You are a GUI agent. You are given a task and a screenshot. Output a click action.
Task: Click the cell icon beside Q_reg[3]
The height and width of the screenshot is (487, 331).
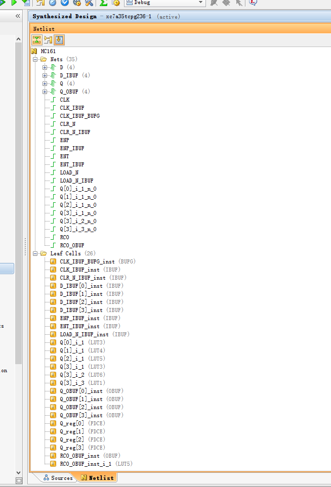point(53,447)
